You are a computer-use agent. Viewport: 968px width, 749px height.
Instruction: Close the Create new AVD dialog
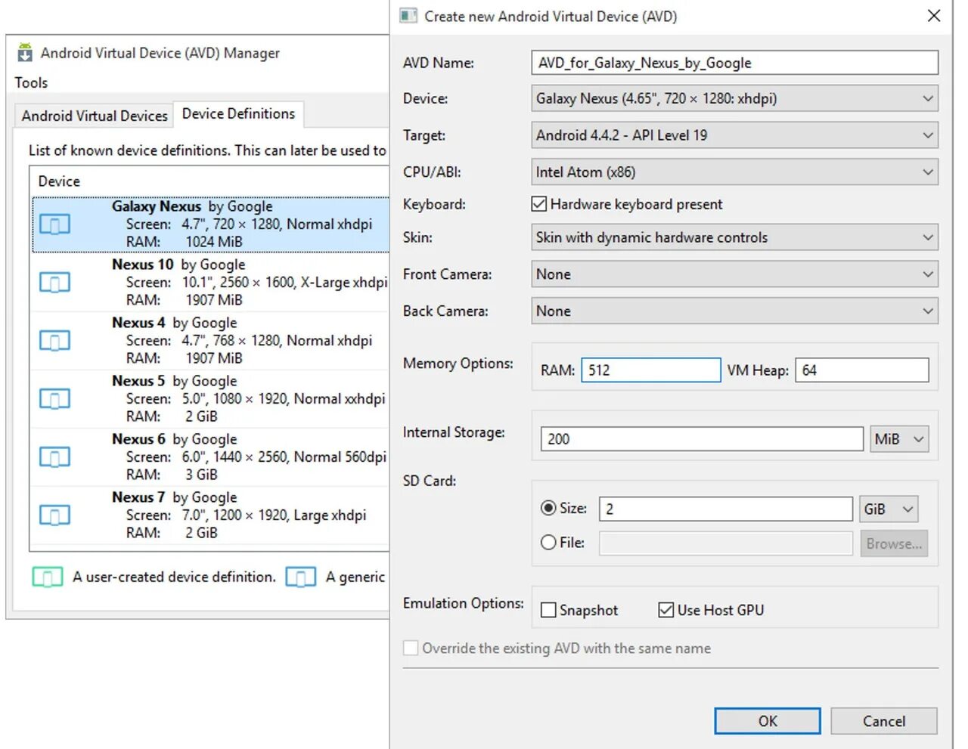coord(934,16)
